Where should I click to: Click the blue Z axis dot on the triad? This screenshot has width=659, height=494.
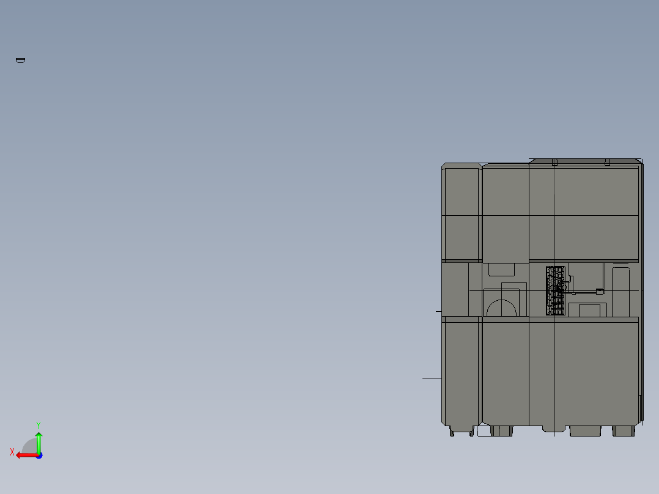pyautogui.click(x=40, y=455)
